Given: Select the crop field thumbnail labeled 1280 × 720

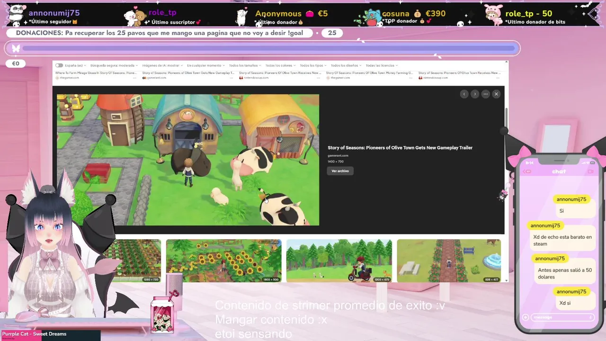Looking at the screenshot, I should [137, 260].
